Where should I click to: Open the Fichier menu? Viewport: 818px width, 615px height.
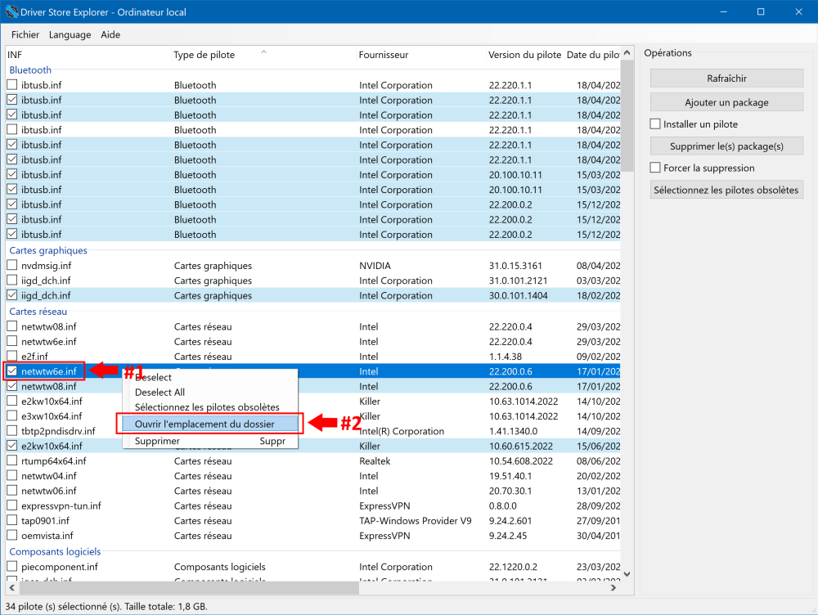[x=25, y=35]
